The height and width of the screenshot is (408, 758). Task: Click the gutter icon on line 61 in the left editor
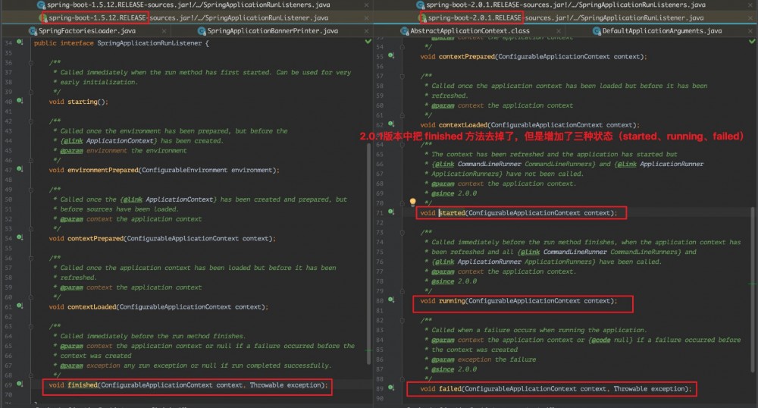point(20,306)
